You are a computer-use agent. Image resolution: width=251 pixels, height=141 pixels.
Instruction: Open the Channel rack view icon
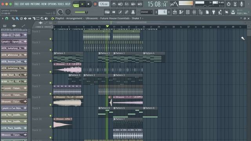click(187, 12)
